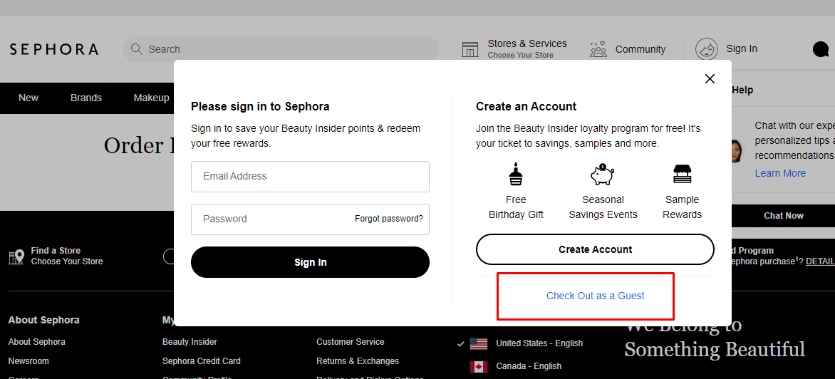Open the Sephora Credit Card link
Screen dimensions: 835x379
(202, 361)
